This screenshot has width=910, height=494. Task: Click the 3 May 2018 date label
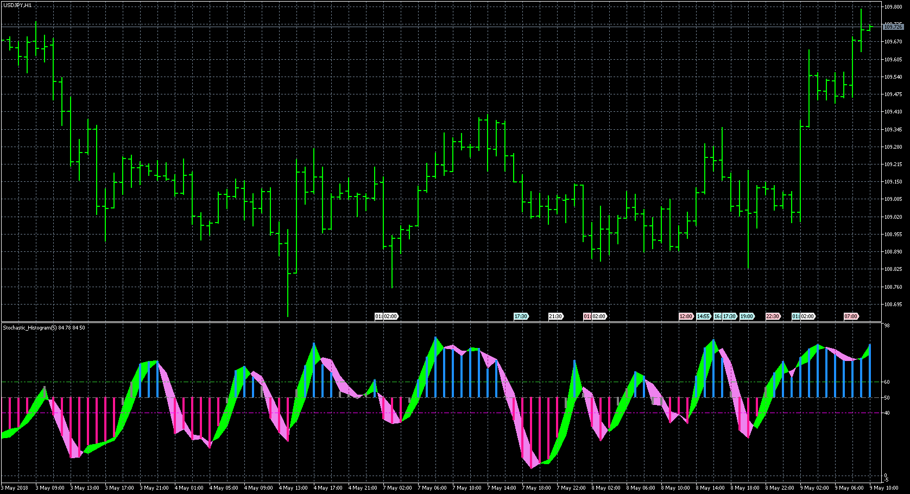click(x=16, y=488)
